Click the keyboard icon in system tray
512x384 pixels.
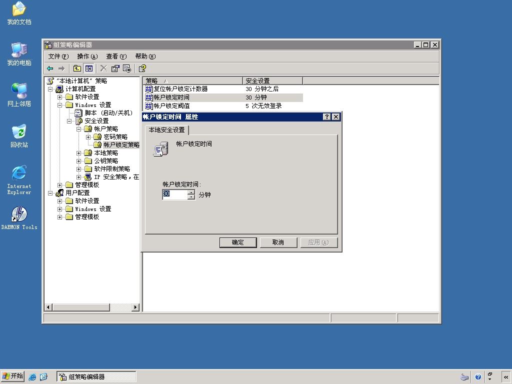click(464, 377)
